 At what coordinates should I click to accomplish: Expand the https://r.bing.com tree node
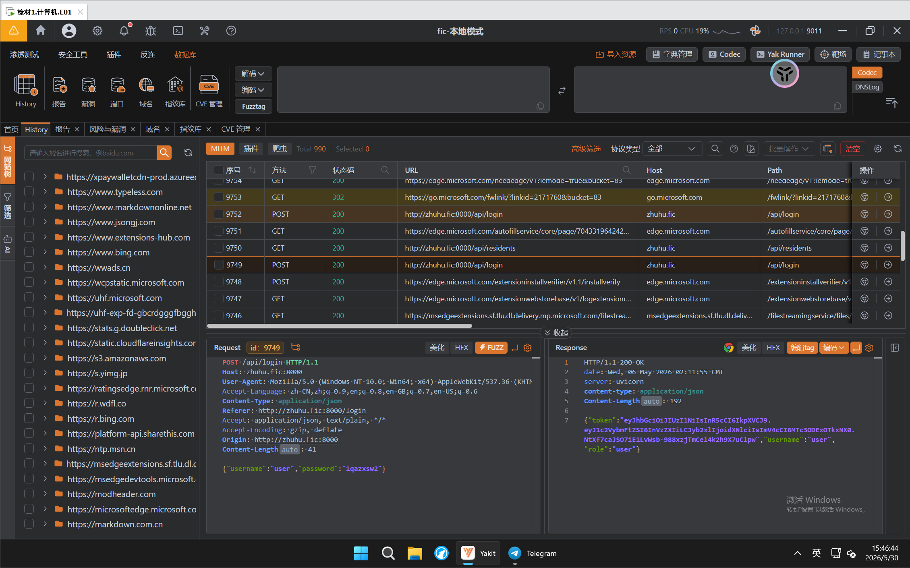[x=45, y=419]
